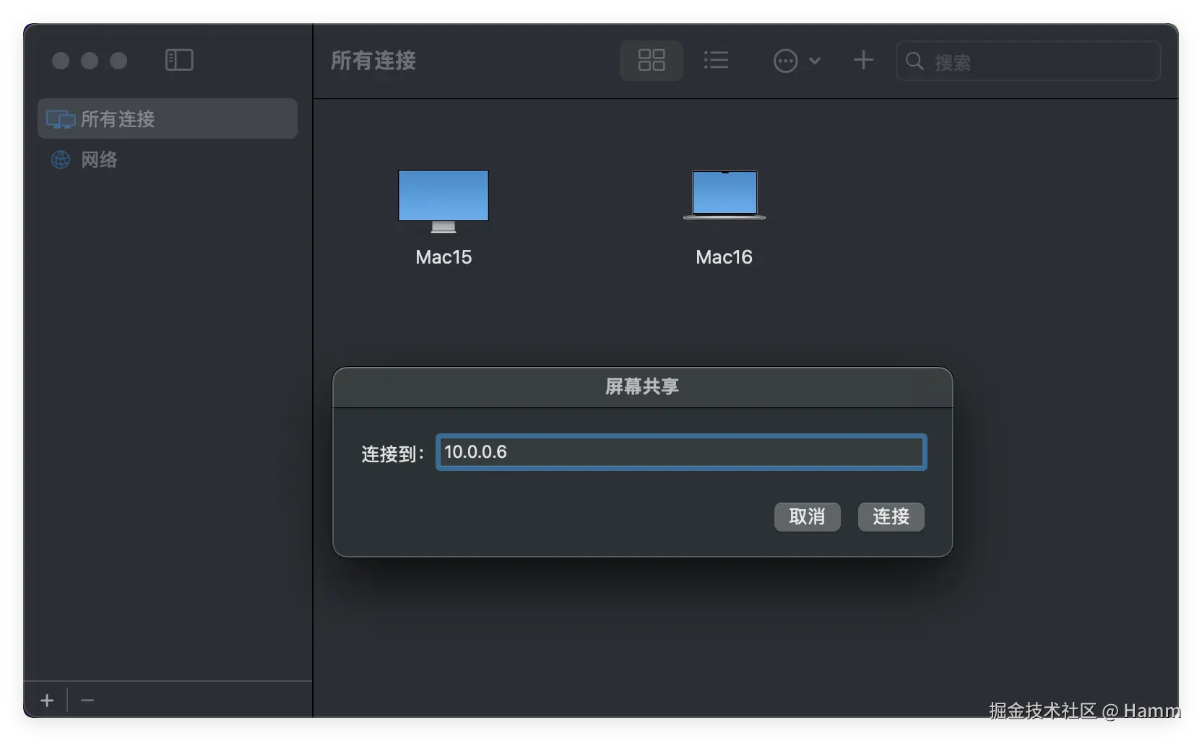Add a new connection with the plus icon

(863, 60)
